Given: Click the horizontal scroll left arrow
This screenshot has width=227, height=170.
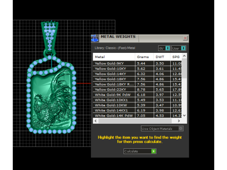Looking at the screenshot, I should [x=96, y=121].
